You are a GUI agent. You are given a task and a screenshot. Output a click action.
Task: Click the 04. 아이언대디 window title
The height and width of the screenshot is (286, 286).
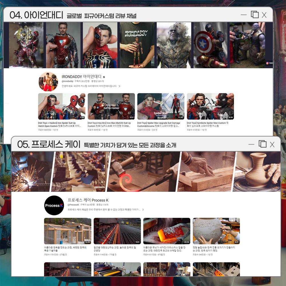(x=36, y=15)
